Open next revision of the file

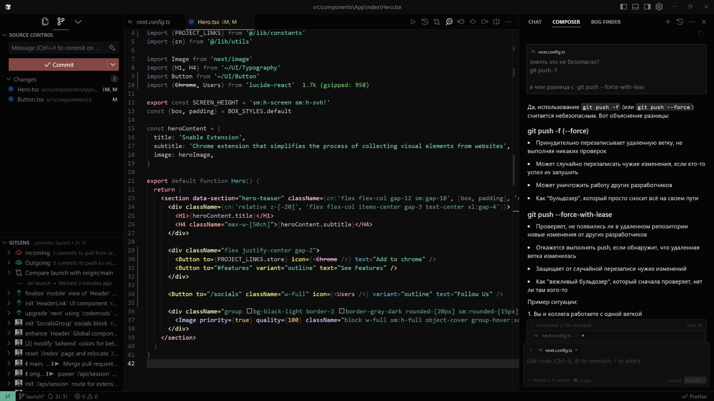485,22
